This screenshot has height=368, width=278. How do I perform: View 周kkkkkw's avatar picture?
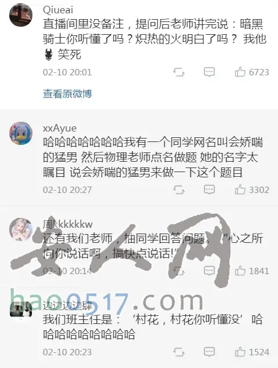click(21, 229)
